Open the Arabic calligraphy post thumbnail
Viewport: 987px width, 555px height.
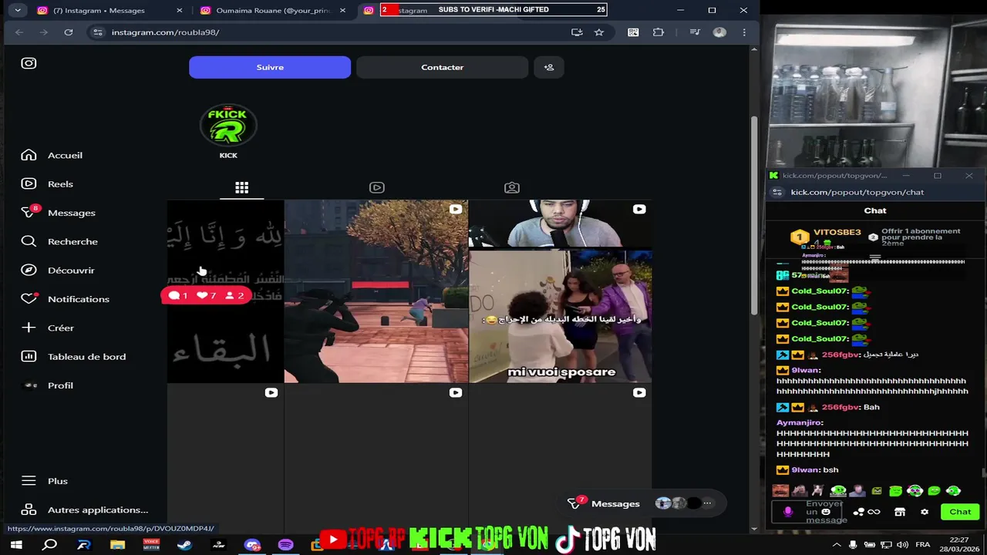pyautogui.click(x=225, y=291)
